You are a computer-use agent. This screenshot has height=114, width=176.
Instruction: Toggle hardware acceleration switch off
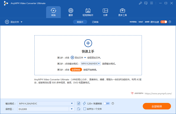pos(164,22)
